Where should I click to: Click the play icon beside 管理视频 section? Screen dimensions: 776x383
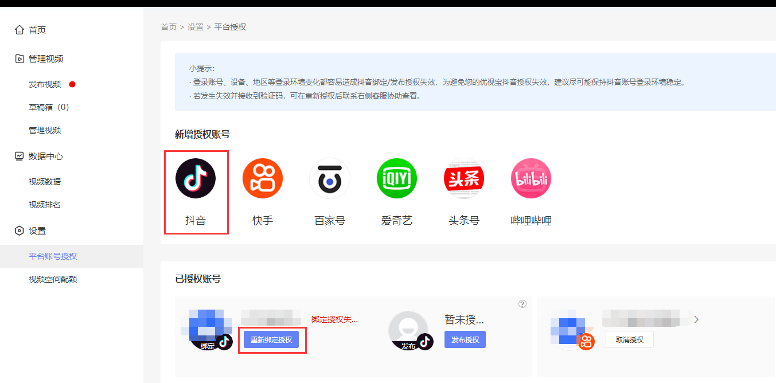tap(20, 58)
